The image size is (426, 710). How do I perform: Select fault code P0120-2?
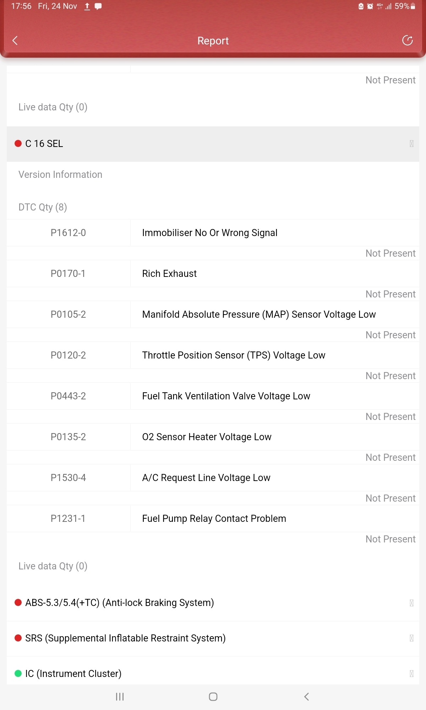tap(68, 355)
